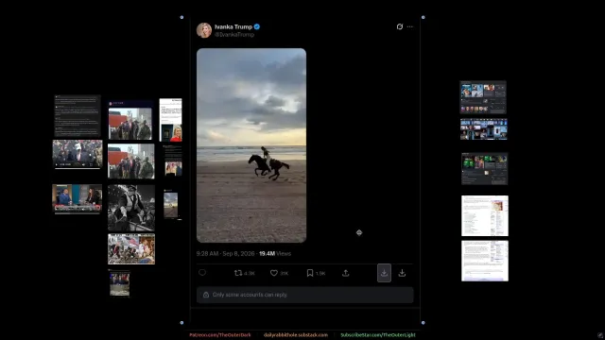Select the dark text post thumbnail at left
Screen dimensions: 605x340
pos(78,116)
